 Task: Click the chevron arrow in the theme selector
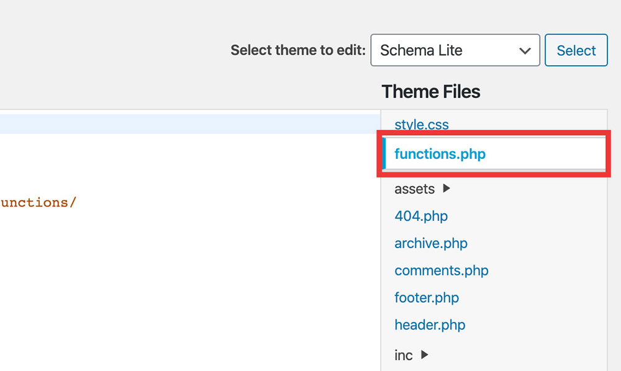pyautogui.click(x=525, y=51)
